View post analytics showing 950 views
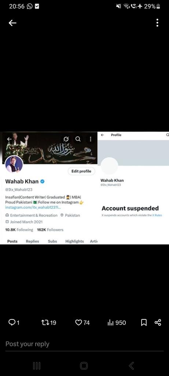This screenshot has height=376, width=169. pos(117,322)
